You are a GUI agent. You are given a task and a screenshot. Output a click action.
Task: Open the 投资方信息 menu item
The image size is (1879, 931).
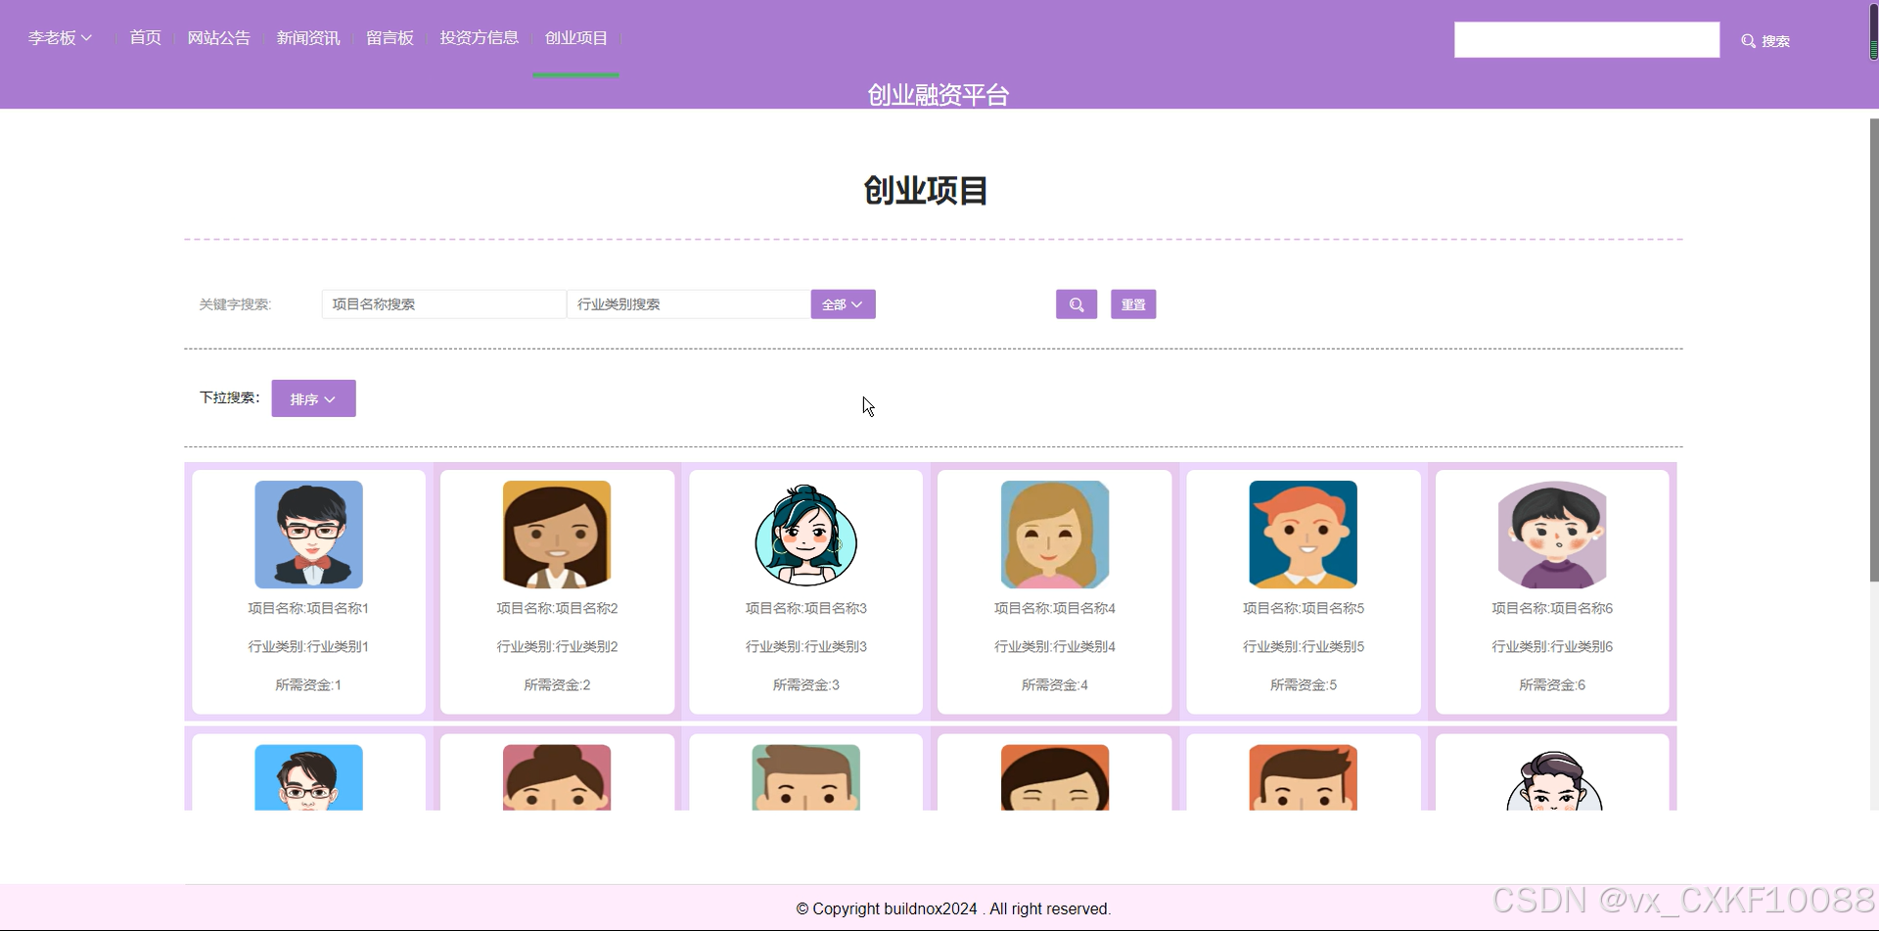(x=479, y=38)
